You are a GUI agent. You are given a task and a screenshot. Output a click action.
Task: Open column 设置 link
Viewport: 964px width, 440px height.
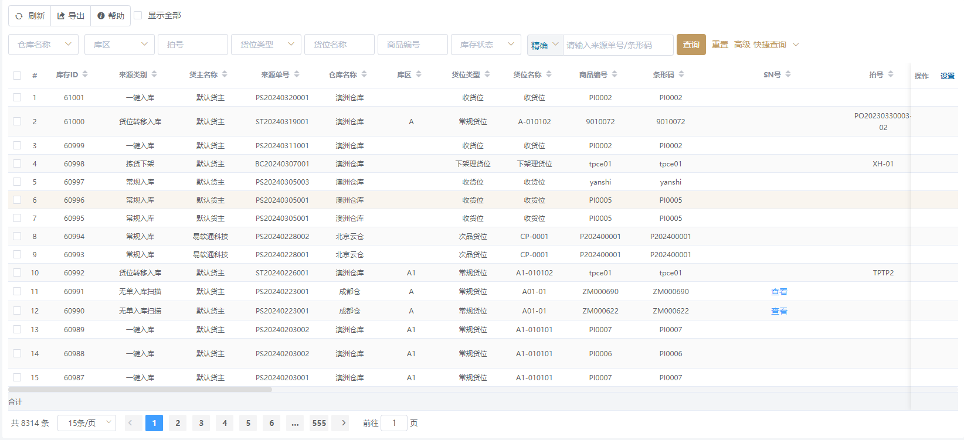[x=948, y=76]
